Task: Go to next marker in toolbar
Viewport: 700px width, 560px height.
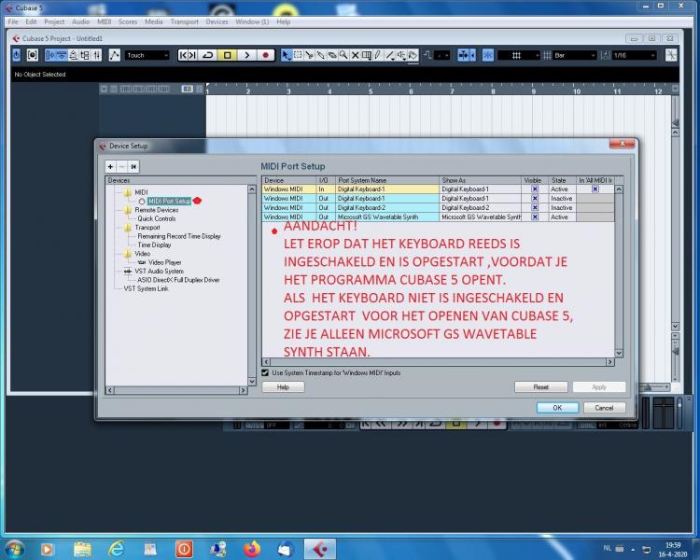Action: pyautogui.click(x=192, y=55)
